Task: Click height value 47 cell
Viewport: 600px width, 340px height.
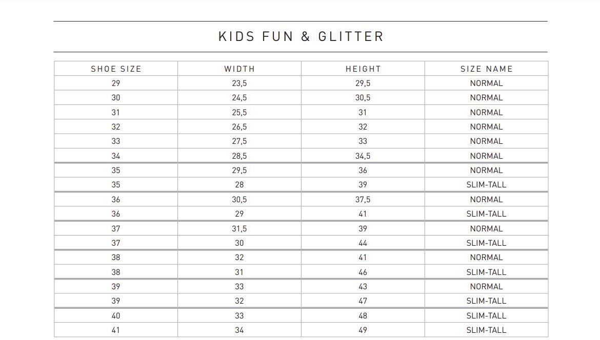Action: [x=363, y=301]
